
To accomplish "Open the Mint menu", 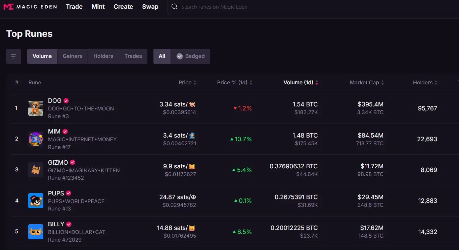I will tap(98, 7).
